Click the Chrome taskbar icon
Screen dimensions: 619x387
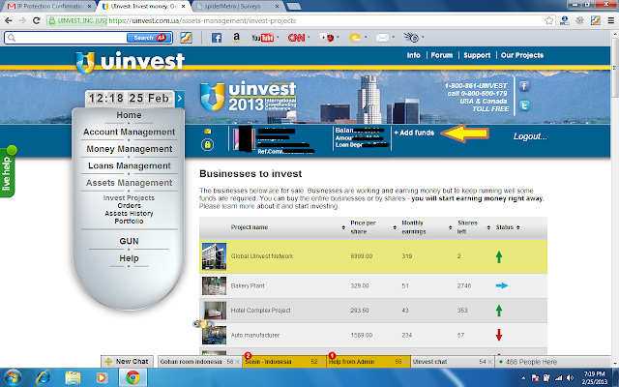pos(133,377)
